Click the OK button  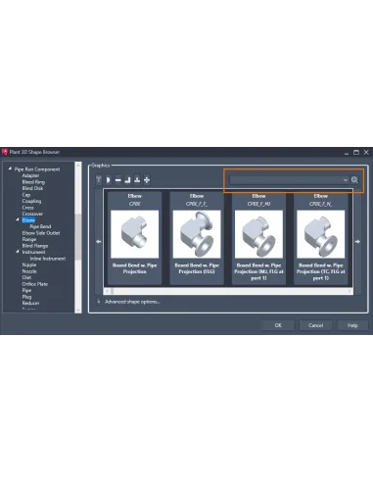tap(278, 325)
